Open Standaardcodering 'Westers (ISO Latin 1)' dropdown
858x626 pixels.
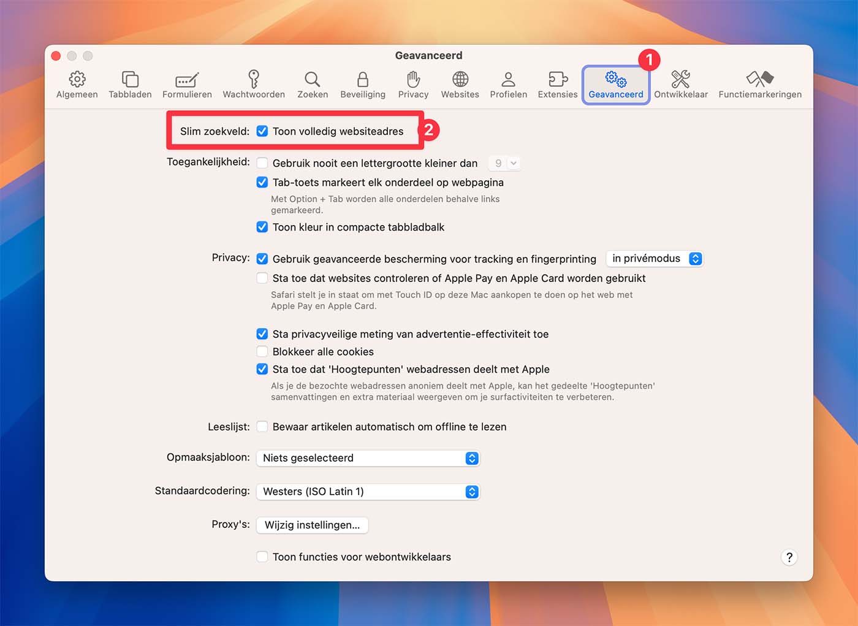click(x=368, y=492)
